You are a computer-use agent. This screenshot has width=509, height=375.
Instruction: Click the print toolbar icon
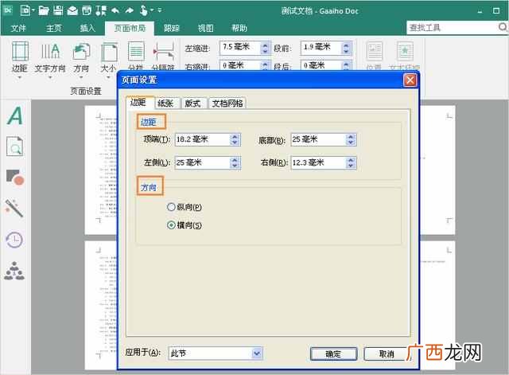(87, 10)
